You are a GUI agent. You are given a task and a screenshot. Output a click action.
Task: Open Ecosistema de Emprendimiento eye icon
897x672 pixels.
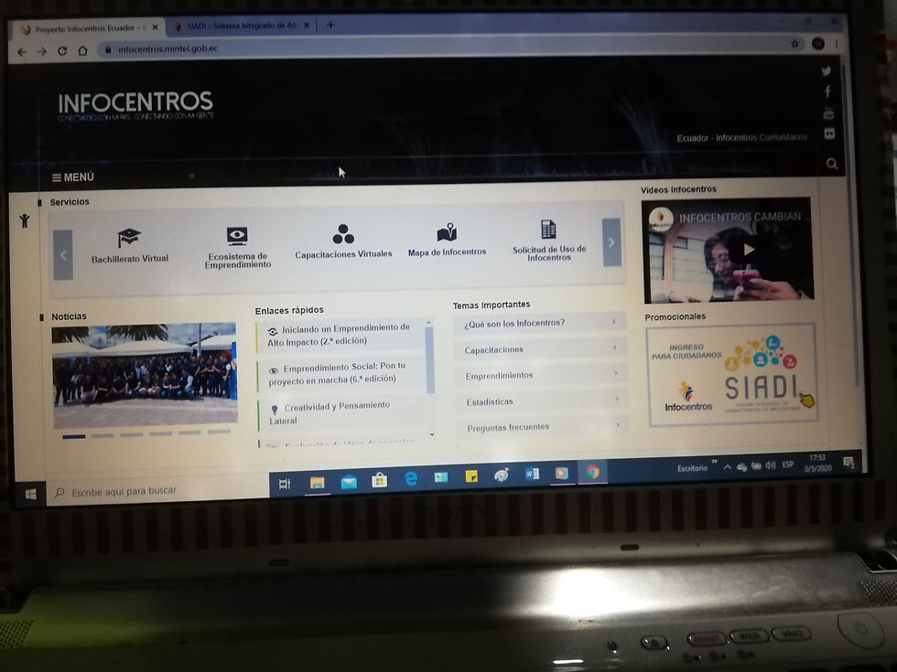tap(237, 235)
